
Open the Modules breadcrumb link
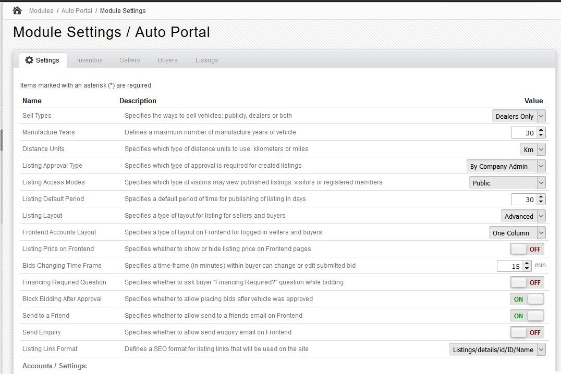coord(41,11)
